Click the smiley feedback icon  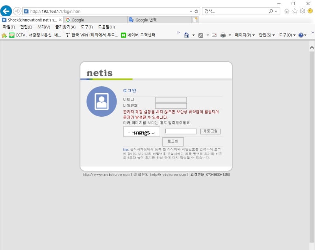[310, 11]
